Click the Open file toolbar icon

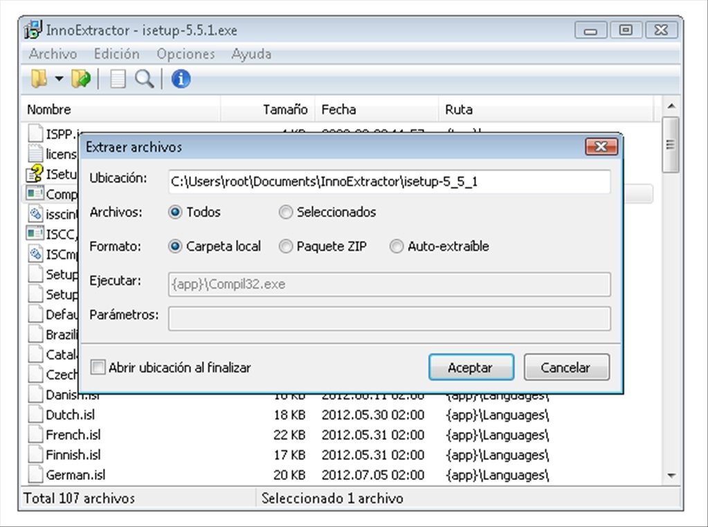(38, 78)
